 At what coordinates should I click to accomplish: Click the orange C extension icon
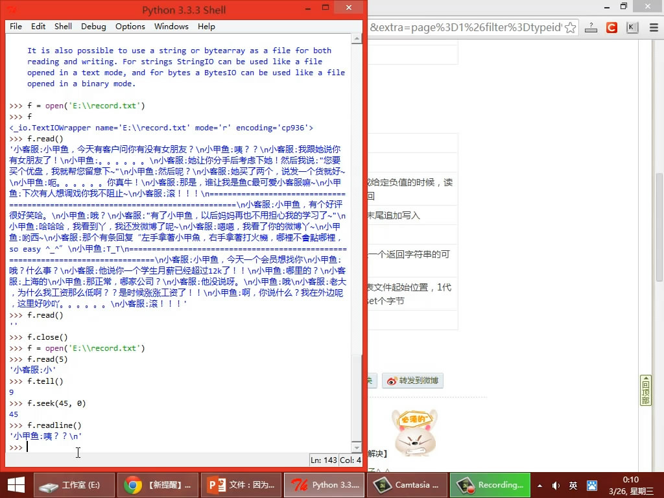click(x=611, y=28)
